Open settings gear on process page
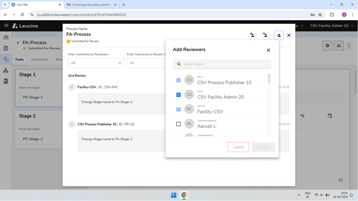The width and height of the screenshot is (358, 201). coord(327,46)
